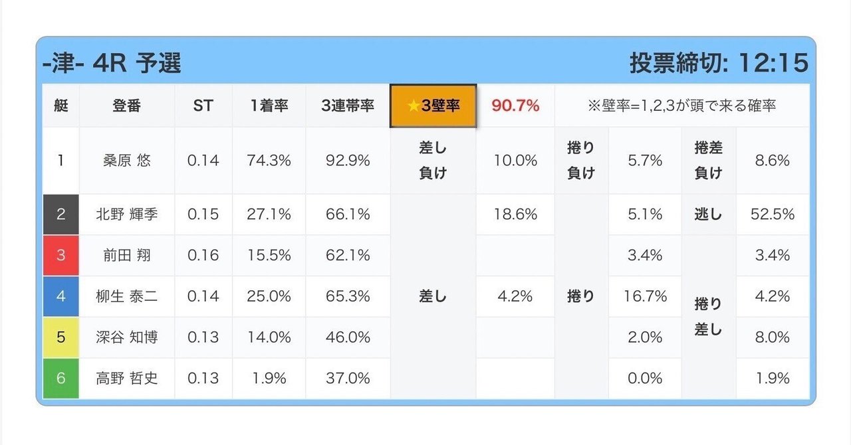Click racer name 前田 翔

[x=127, y=255]
